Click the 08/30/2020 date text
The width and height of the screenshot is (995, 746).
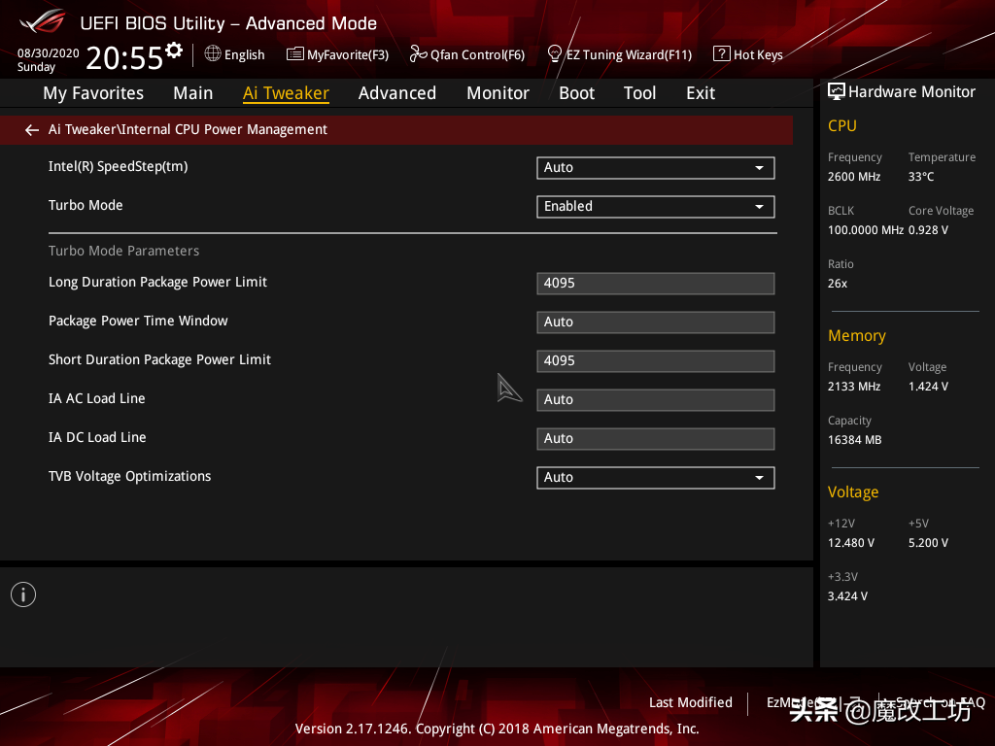click(x=49, y=53)
